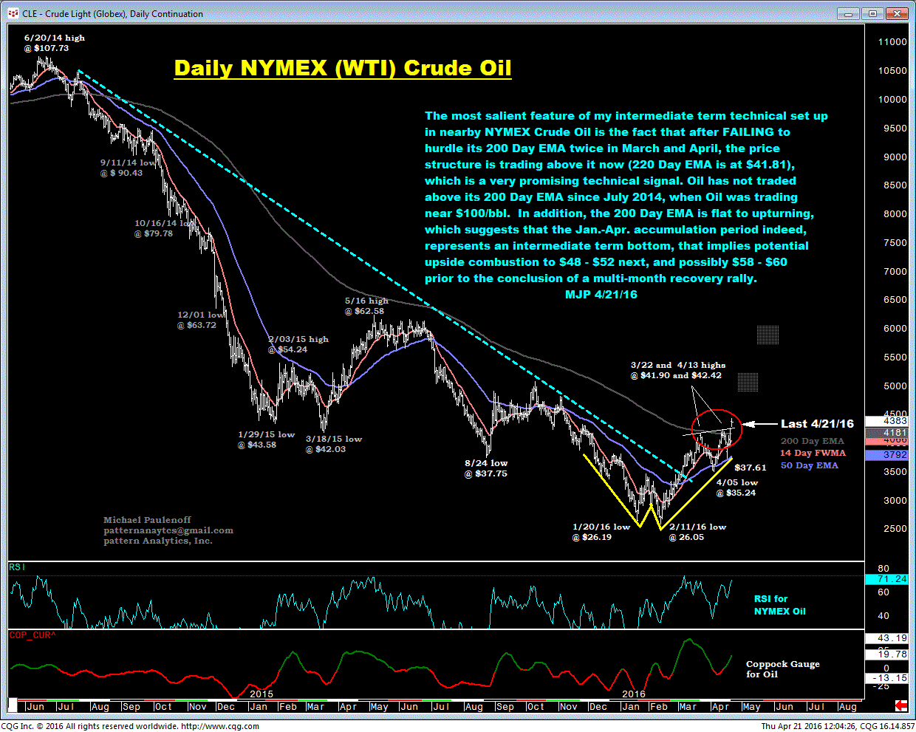Click the red scroll-back arrow icon

[902, 705]
